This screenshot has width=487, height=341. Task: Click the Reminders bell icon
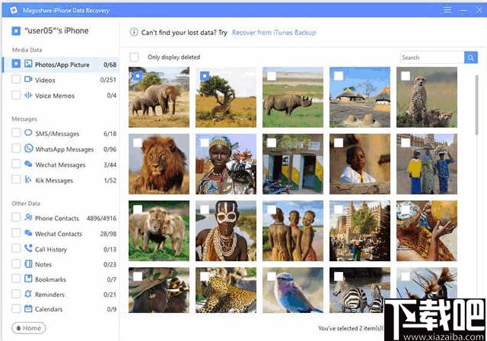(28, 294)
